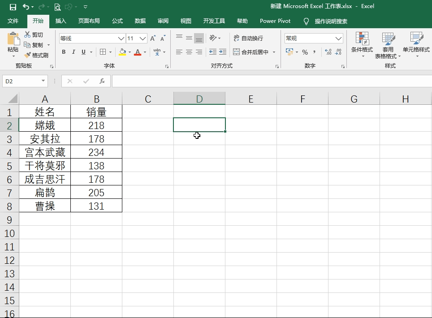Click the Name Box showing D2
This screenshot has height=318, width=432.
(22, 81)
